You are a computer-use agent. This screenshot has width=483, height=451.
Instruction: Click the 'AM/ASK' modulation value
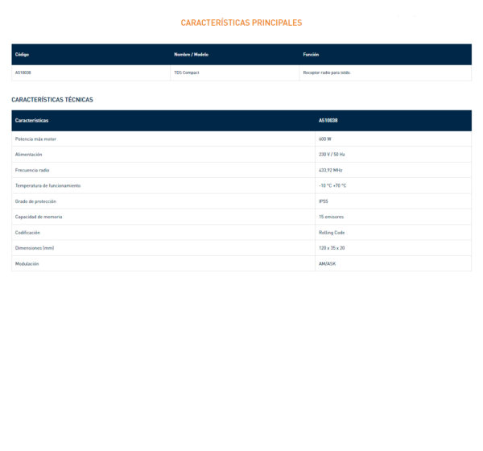pyautogui.click(x=327, y=263)
